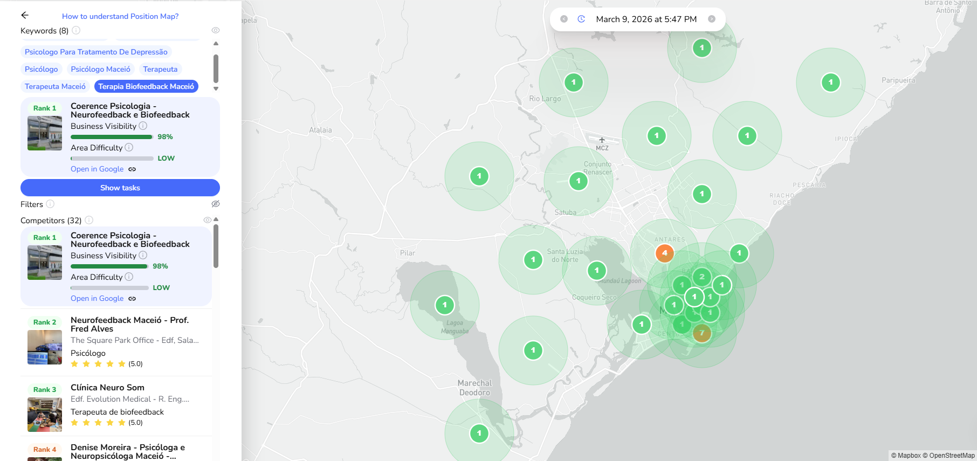Click keywords list down arrow
The image size is (977, 461).
click(x=216, y=88)
